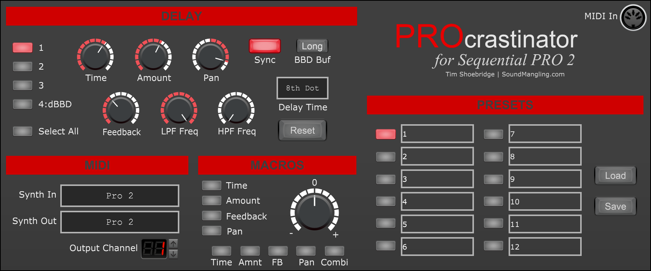Select preset slot 6 button
The height and width of the screenshot is (271, 651).
pos(386,245)
